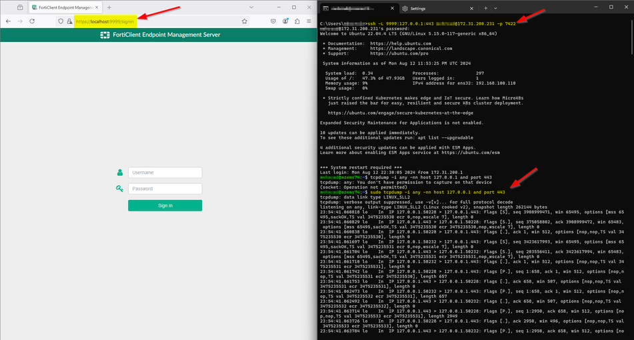This screenshot has height=340, width=634.
Task: Open the Firefox View icon beside tabs
Action: coord(20,7)
